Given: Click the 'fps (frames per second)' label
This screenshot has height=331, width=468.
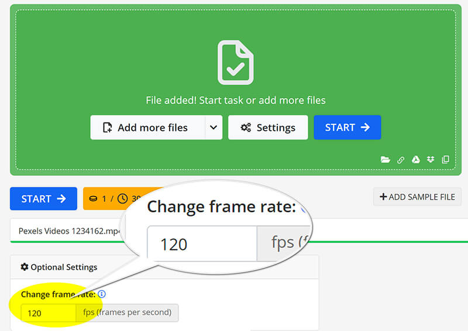Looking at the screenshot, I should (x=128, y=312).
